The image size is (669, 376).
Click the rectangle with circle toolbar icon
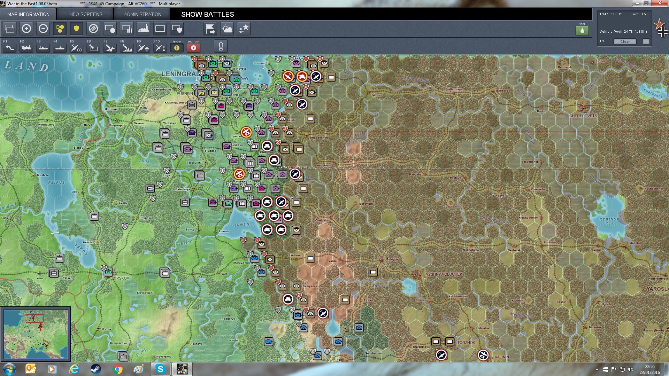pyautogui.click(x=110, y=29)
